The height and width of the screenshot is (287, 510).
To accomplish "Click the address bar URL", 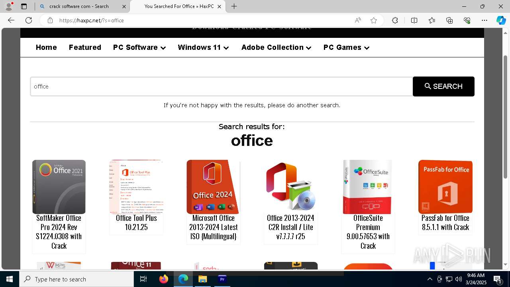I will click(92, 20).
